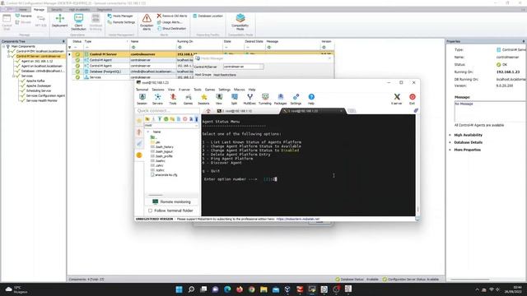The width and height of the screenshot is (527, 296).
Task: Open Sessions menu in MobaXterm menu bar
Action: coord(158,90)
